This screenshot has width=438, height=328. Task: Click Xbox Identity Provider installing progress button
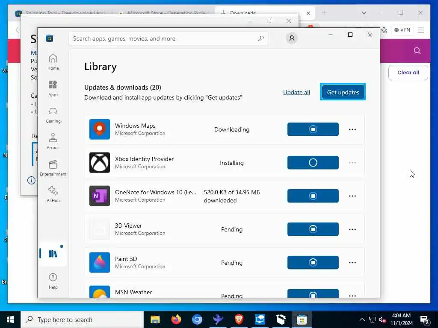point(313,163)
